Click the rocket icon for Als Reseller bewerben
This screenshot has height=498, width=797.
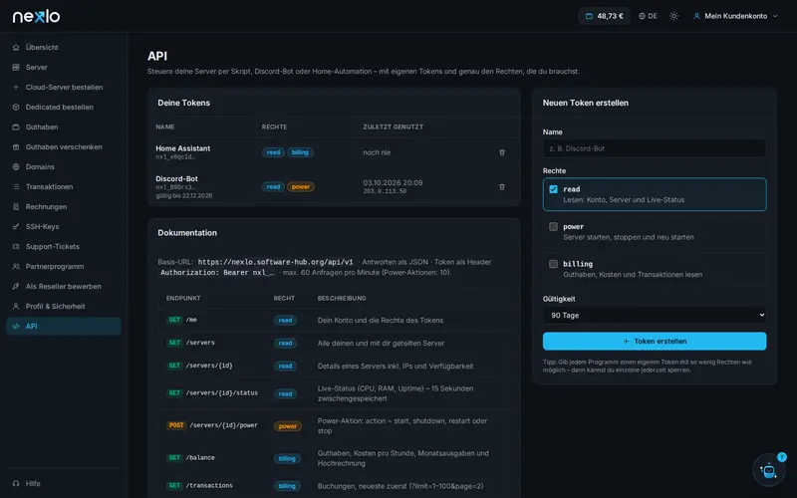pos(16,286)
